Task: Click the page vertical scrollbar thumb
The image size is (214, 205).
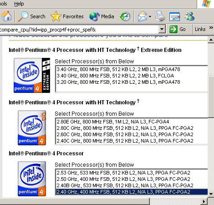Action: pyautogui.click(x=211, y=97)
